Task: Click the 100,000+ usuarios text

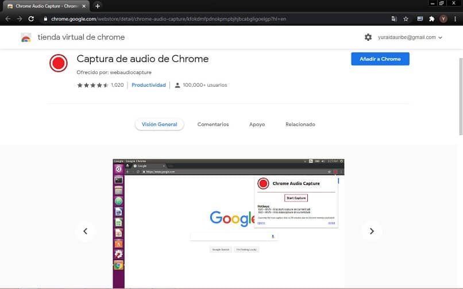Action: [205, 85]
